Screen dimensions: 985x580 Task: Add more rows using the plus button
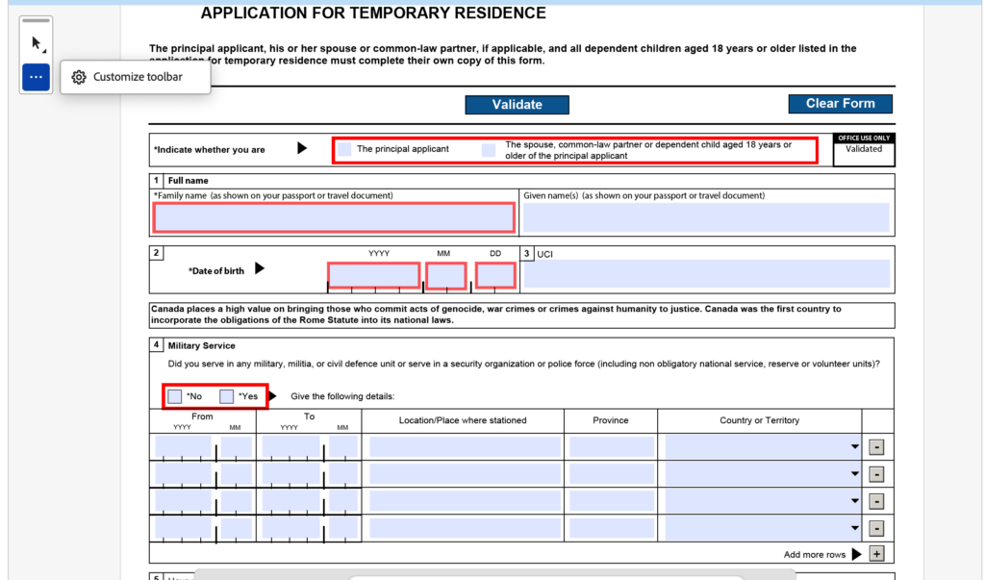[x=876, y=554]
